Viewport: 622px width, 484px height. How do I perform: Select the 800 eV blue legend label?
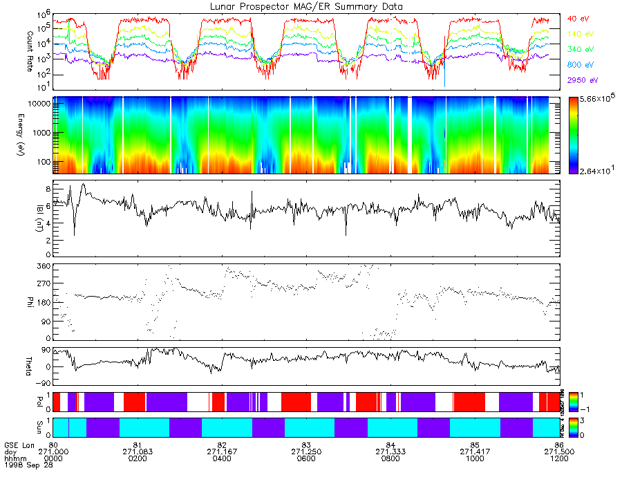tap(581, 65)
